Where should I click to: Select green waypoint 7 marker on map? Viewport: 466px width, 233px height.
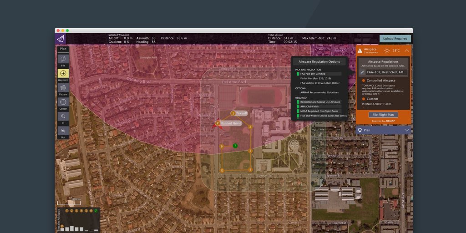[235, 146]
